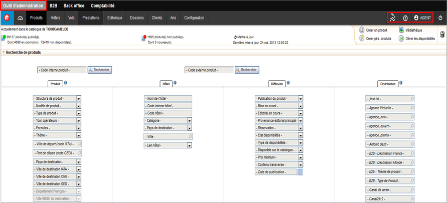Expand the Structure de produit dropdown
Screen dimensions: 447x203
[79, 99]
